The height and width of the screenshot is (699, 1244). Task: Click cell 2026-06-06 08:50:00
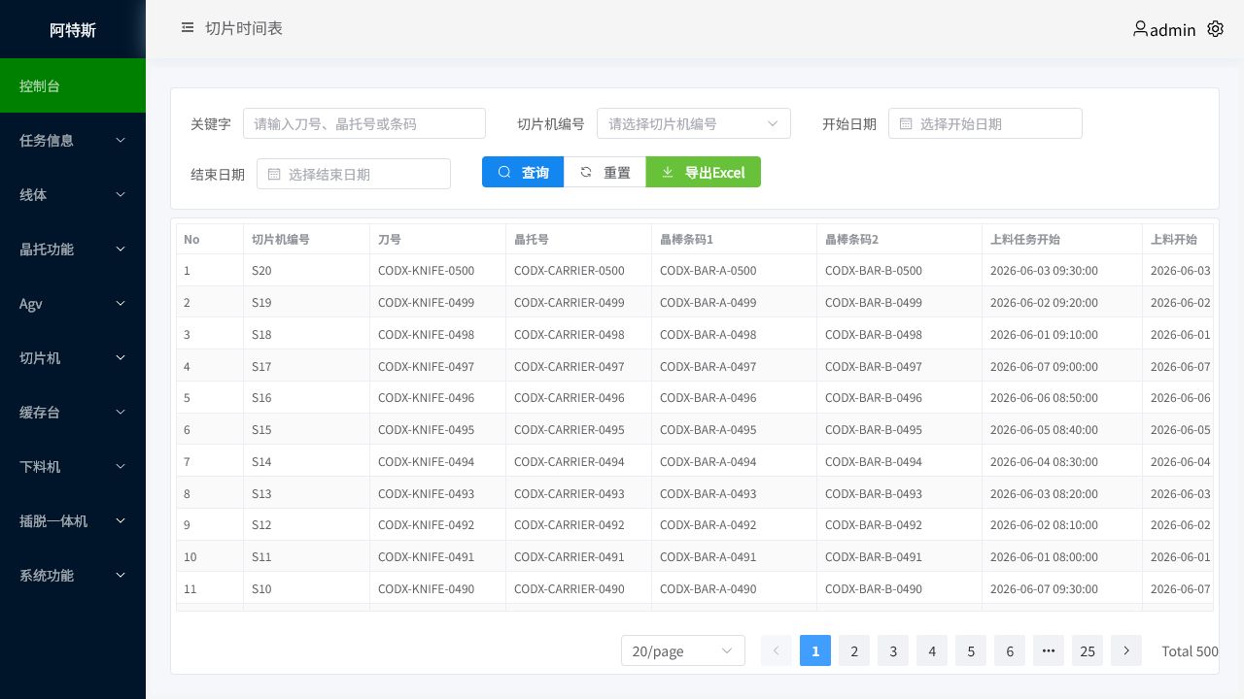click(x=1062, y=398)
